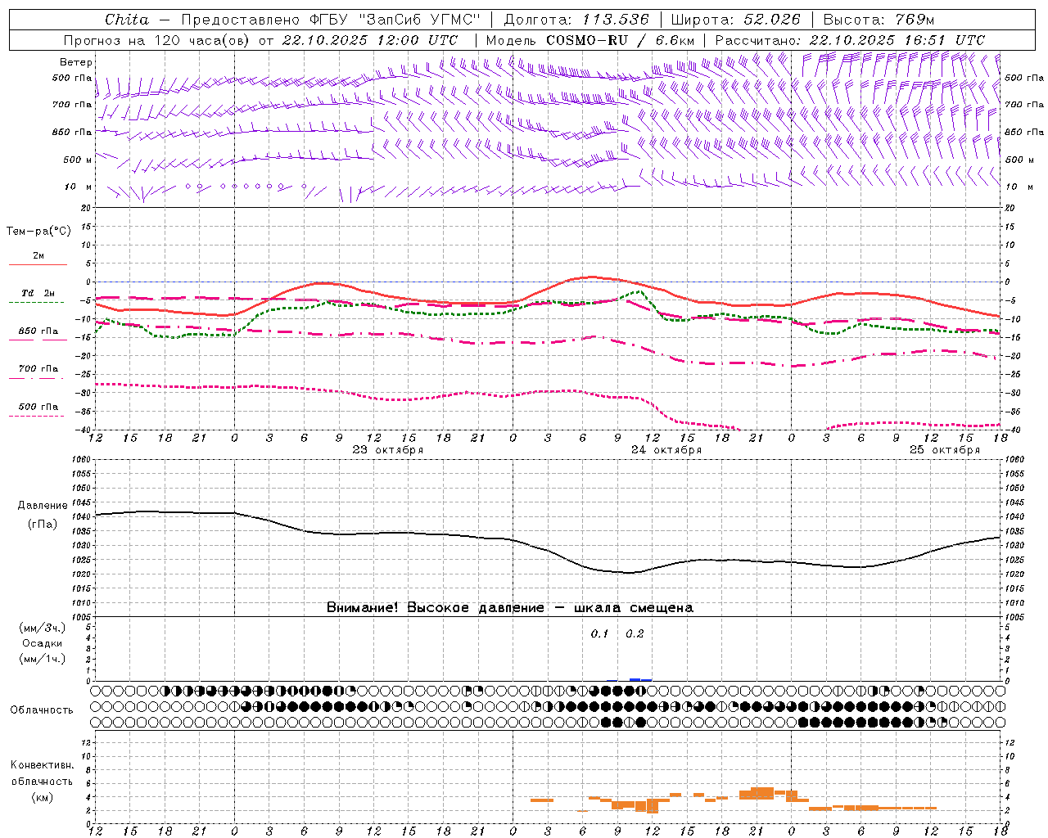Click the "0.1" precipitation amount value
1048x838 pixels.
coord(600,634)
